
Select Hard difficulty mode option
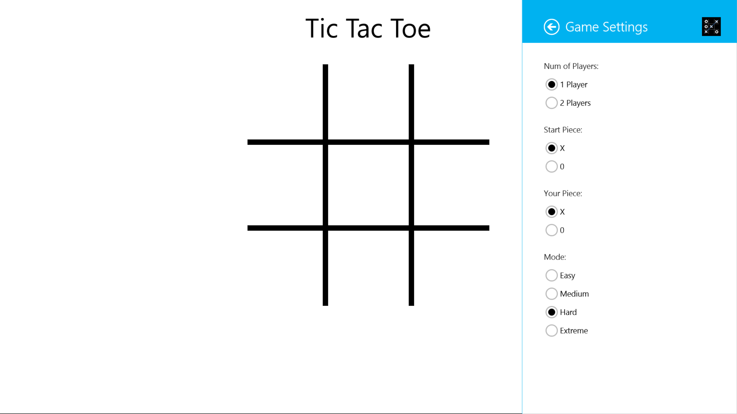point(551,312)
